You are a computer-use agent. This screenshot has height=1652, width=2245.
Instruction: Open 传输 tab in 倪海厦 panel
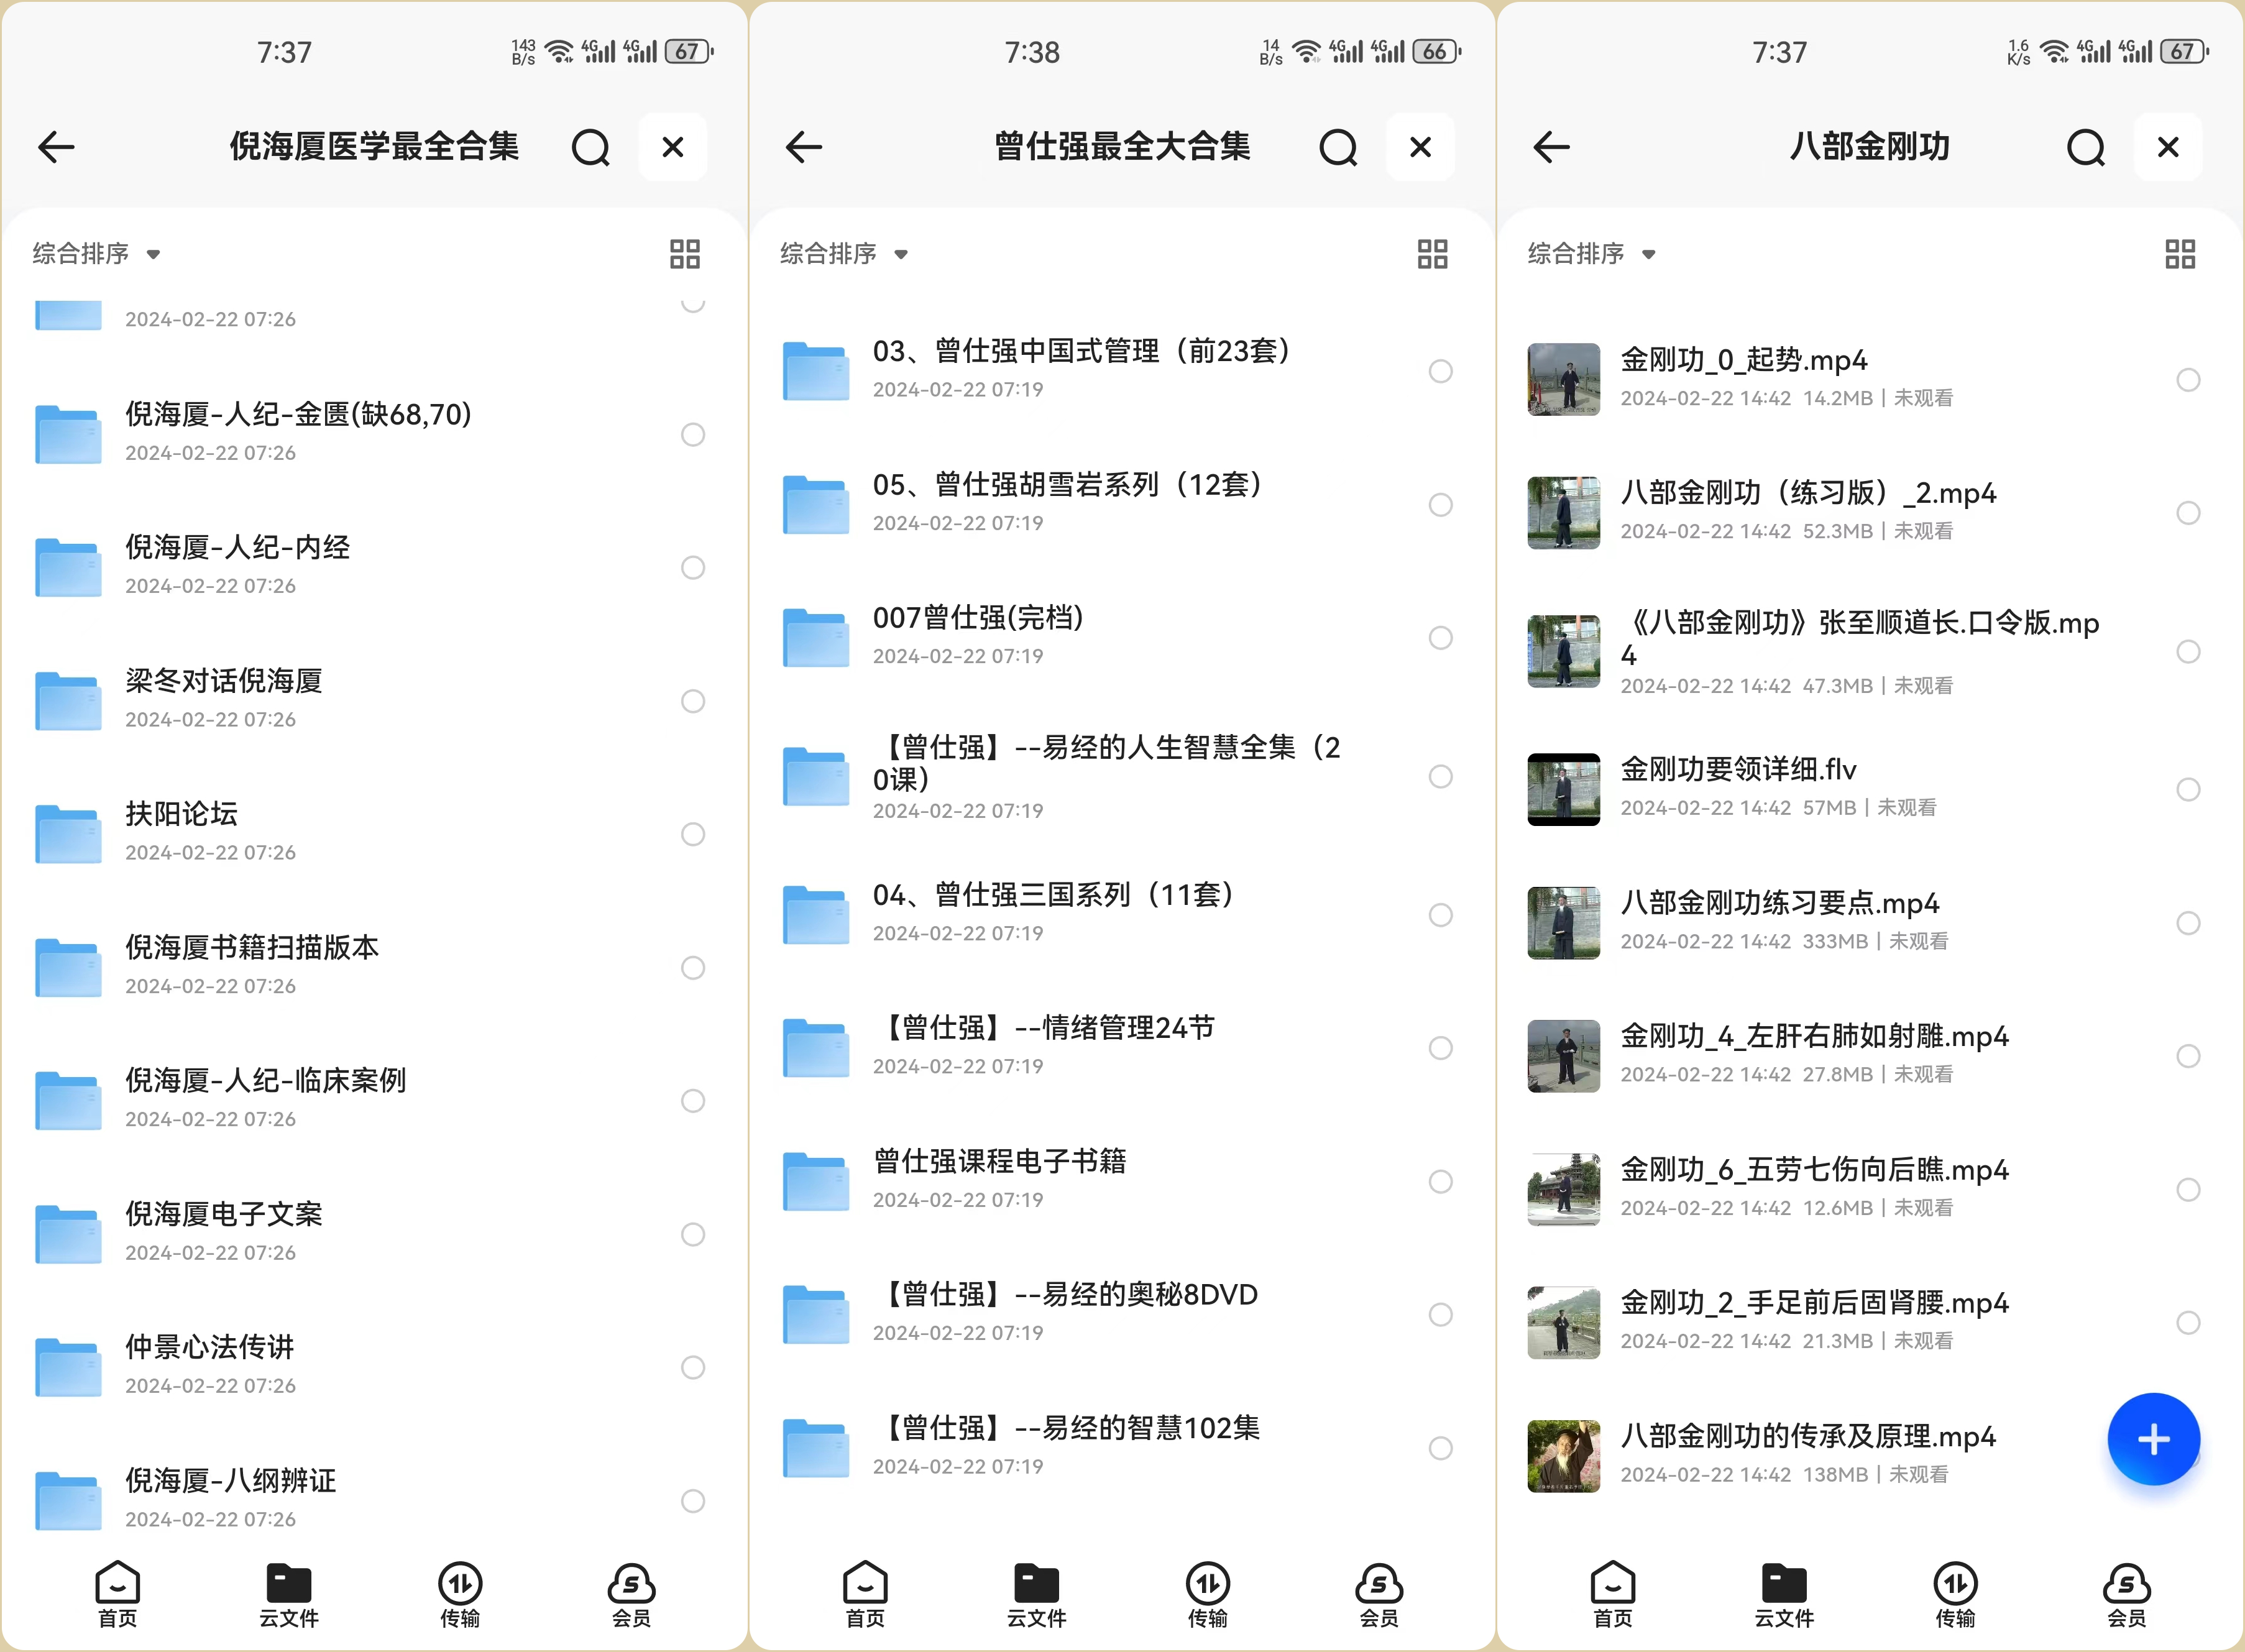[x=460, y=1595]
